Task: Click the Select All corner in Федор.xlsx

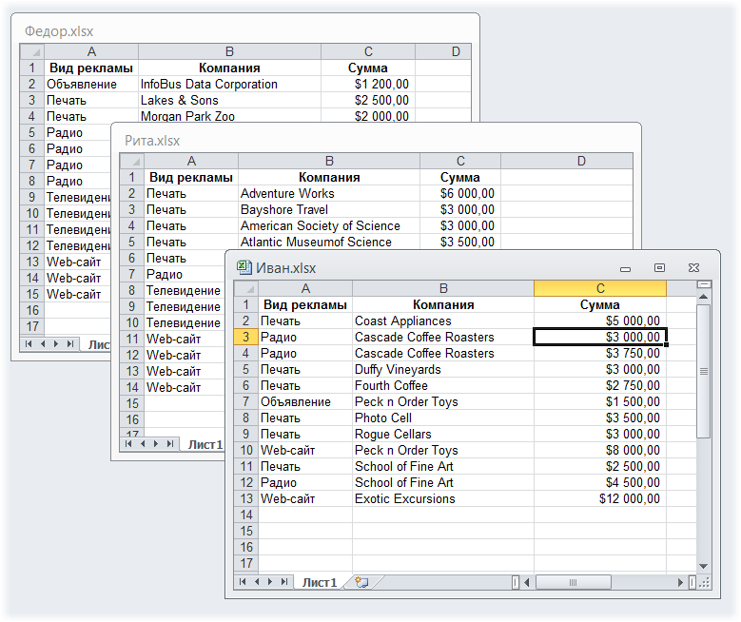Action: (x=32, y=51)
